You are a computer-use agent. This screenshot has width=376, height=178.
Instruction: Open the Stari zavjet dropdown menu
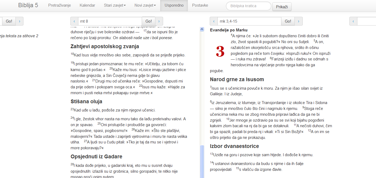click(115, 5)
